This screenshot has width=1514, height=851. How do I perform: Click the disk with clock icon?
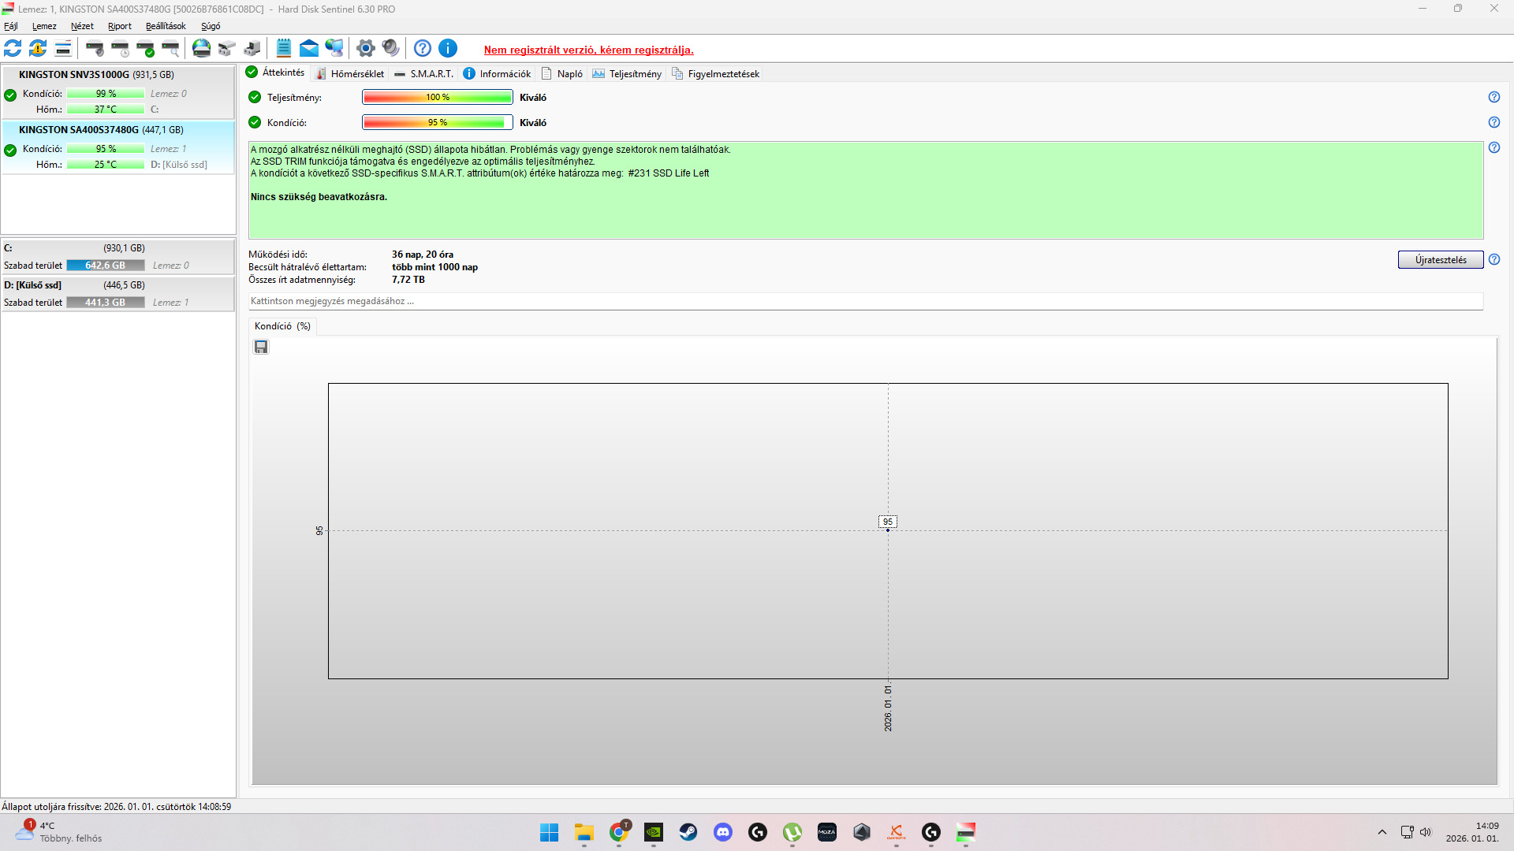pyautogui.click(x=120, y=49)
